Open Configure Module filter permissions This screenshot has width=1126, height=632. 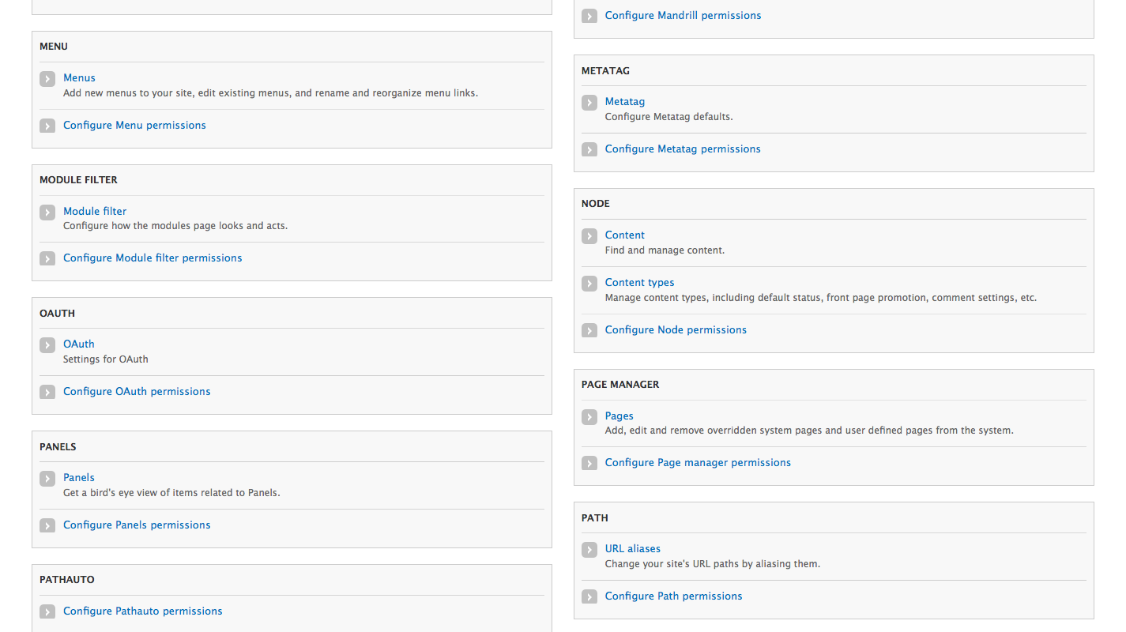point(153,258)
